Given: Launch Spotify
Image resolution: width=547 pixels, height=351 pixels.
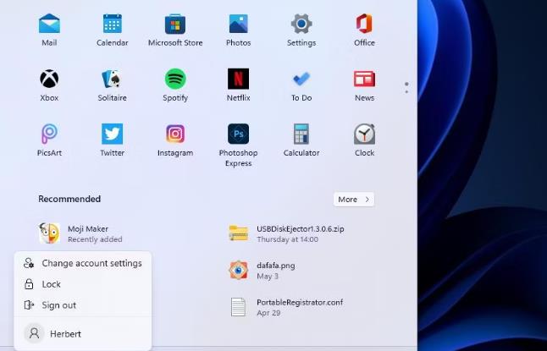Looking at the screenshot, I should pyautogui.click(x=175, y=85).
